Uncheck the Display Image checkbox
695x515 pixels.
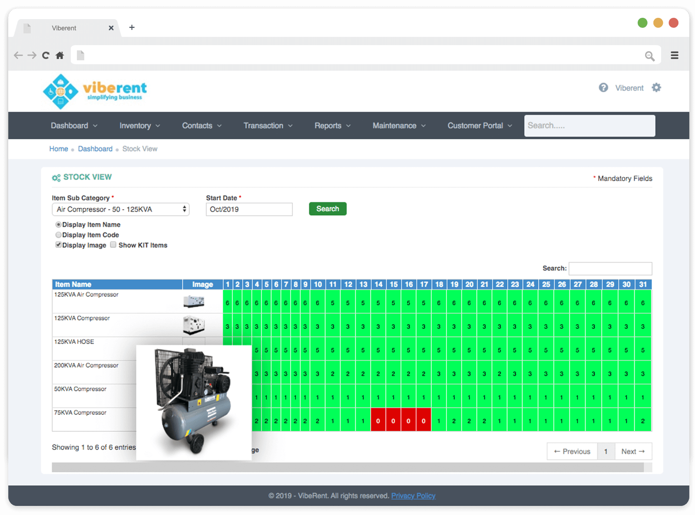58,245
